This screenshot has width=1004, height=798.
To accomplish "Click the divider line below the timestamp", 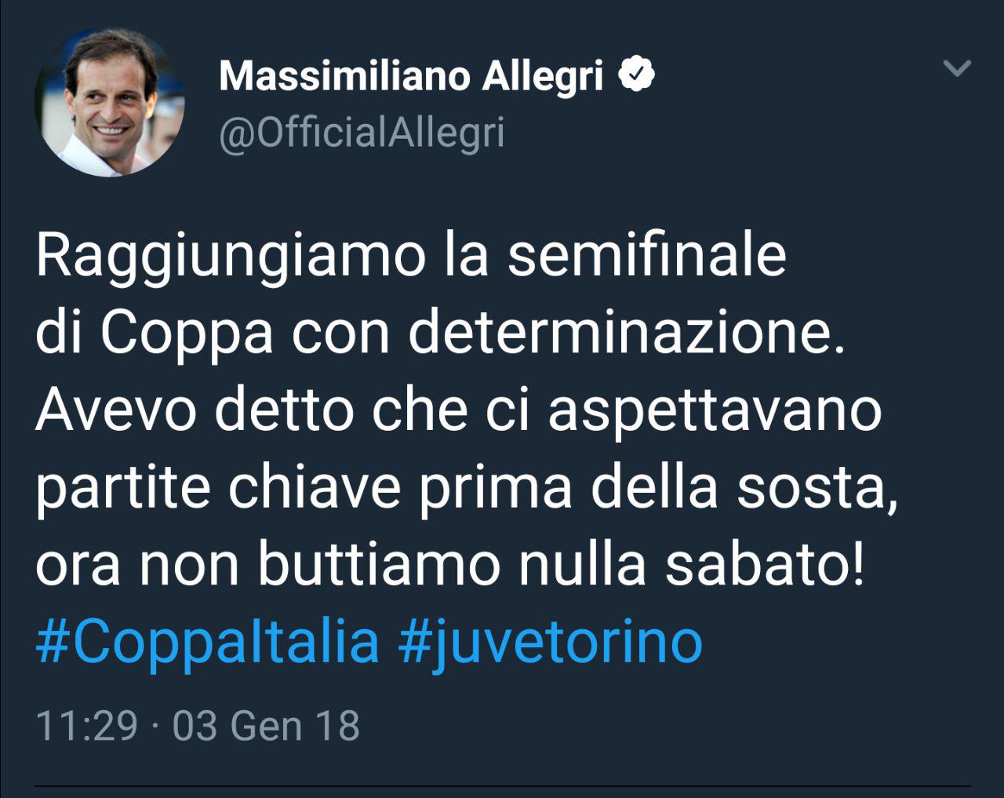I will (502, 785).
